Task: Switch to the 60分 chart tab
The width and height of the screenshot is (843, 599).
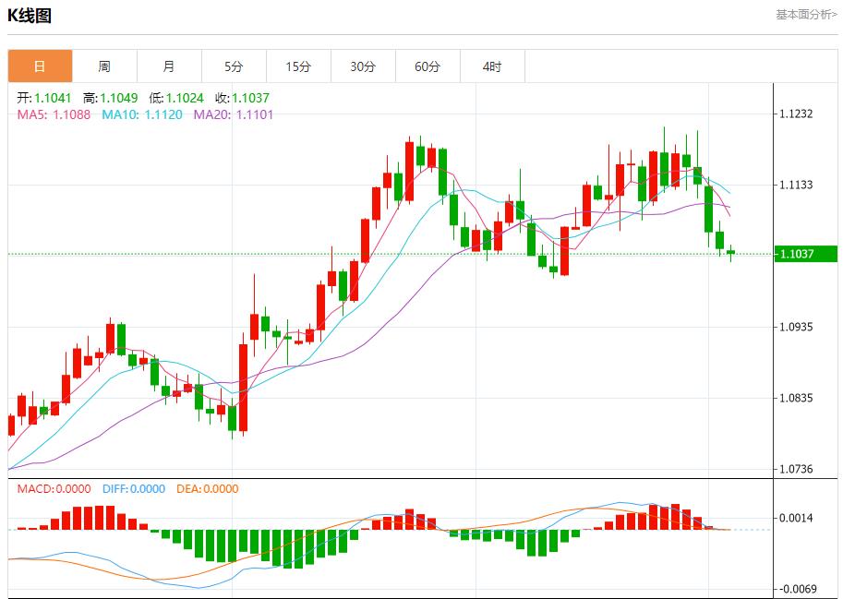Action: 428,66
